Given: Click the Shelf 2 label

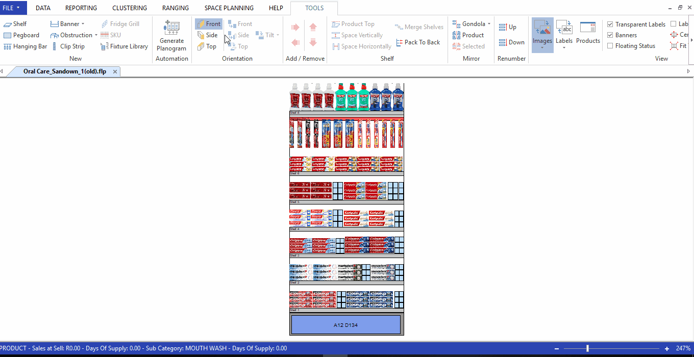Looking at the screenshot, I should pos(294,282).
